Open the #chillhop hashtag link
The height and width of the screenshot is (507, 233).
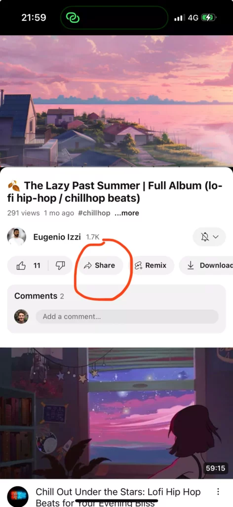(94, 213)
